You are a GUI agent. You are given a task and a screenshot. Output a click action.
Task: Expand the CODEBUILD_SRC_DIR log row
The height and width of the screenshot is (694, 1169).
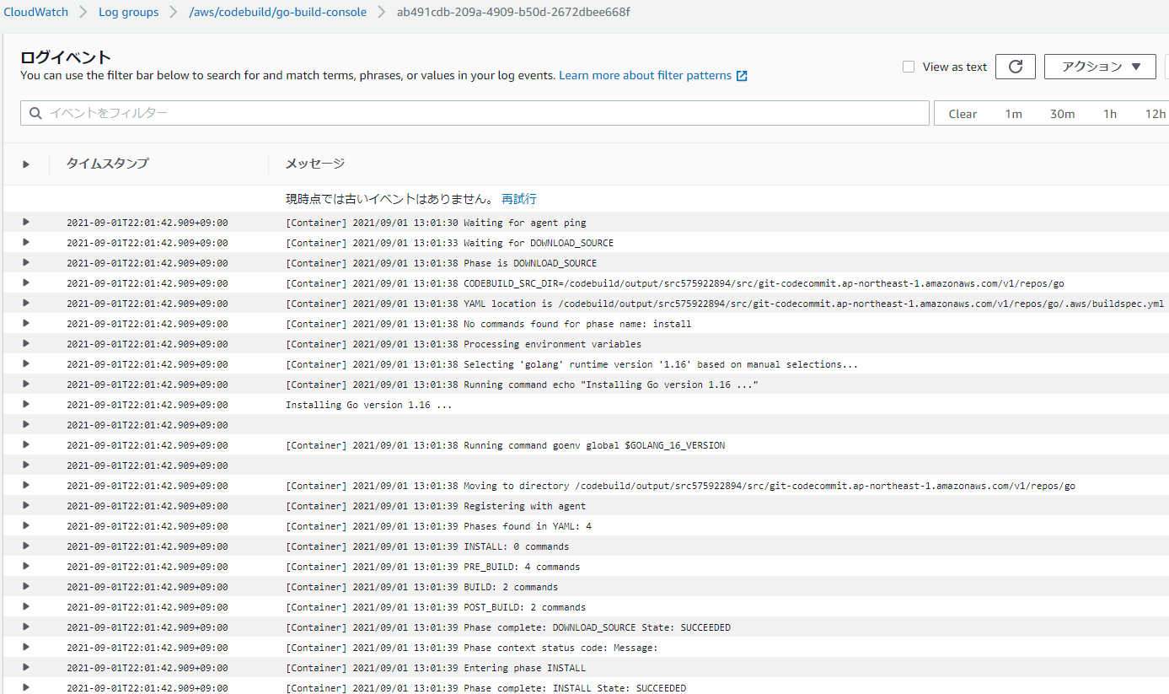[x=26, y=282]
